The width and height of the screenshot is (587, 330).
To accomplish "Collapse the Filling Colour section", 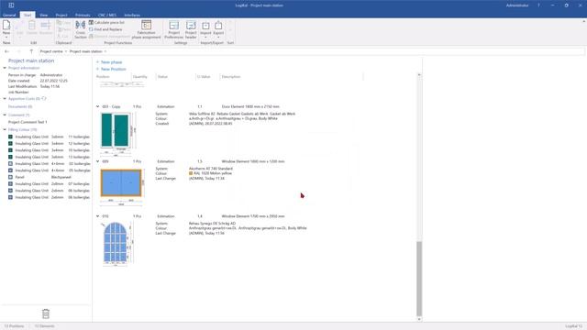I will [x=5, y=129].
